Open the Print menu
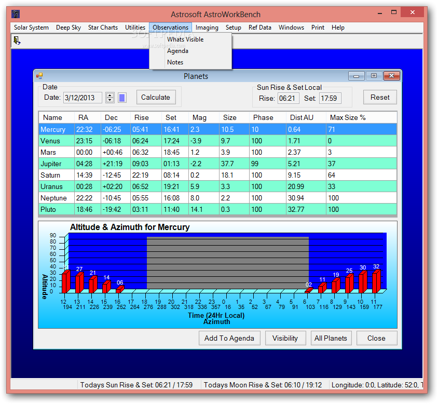438x404 pixels. click(318, 28)
